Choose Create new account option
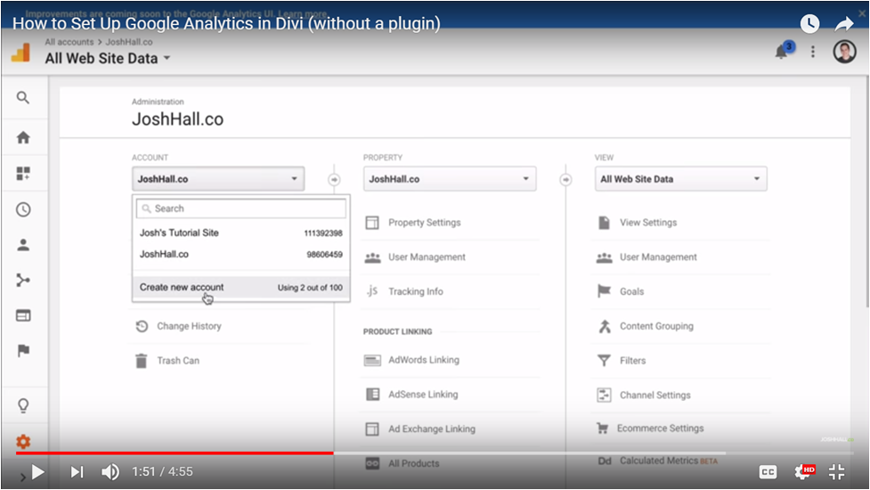 click(182, 288)
